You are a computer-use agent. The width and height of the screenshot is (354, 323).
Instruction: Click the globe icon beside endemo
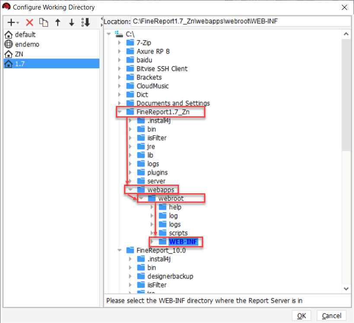coord(9,44)
